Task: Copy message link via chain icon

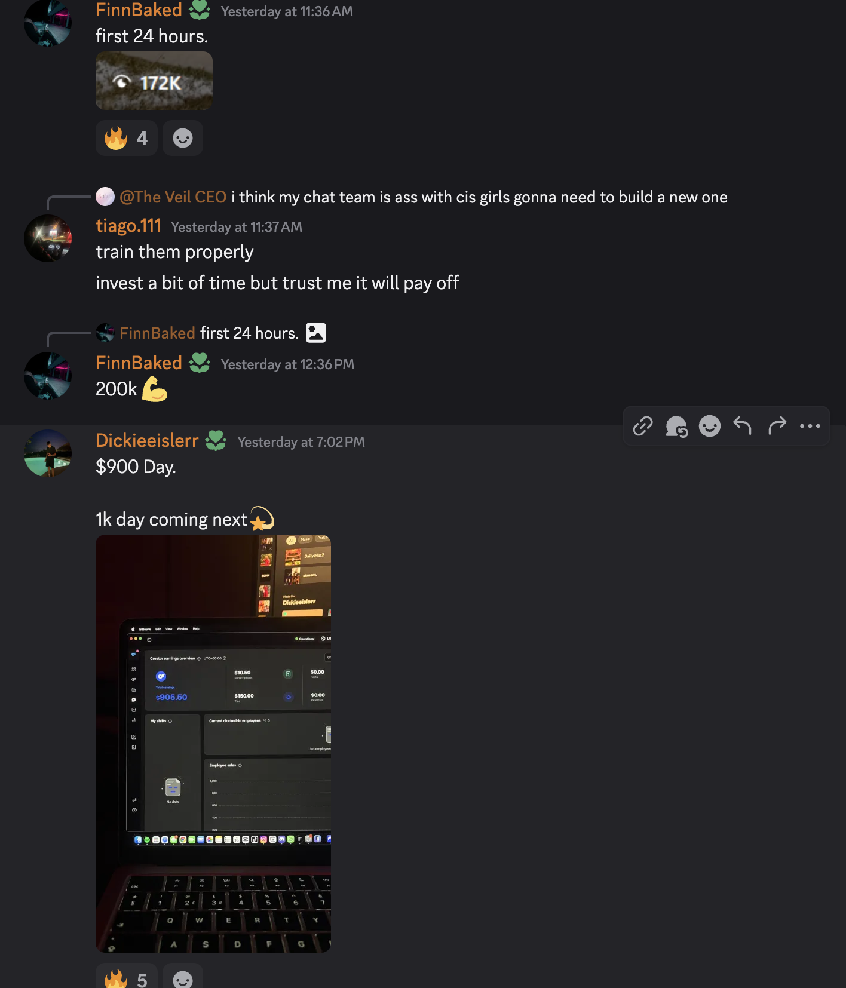Action: (643, 426)
